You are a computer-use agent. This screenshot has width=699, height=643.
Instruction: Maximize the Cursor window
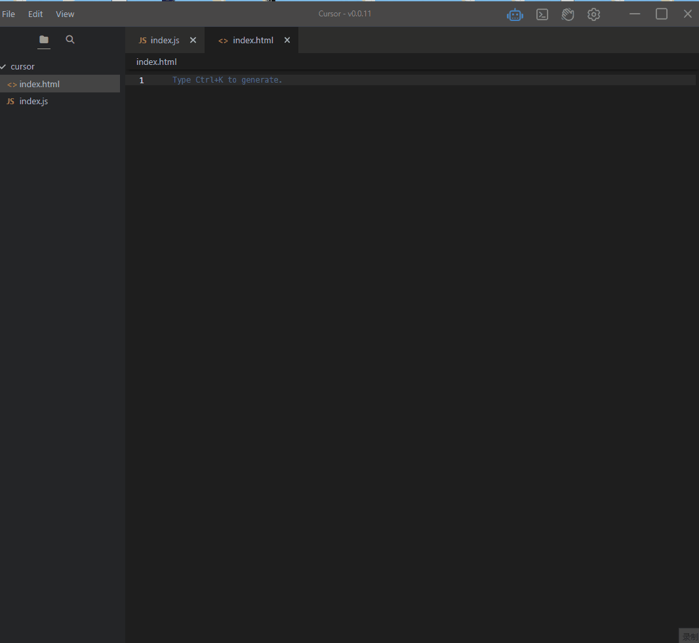(662, 14)
